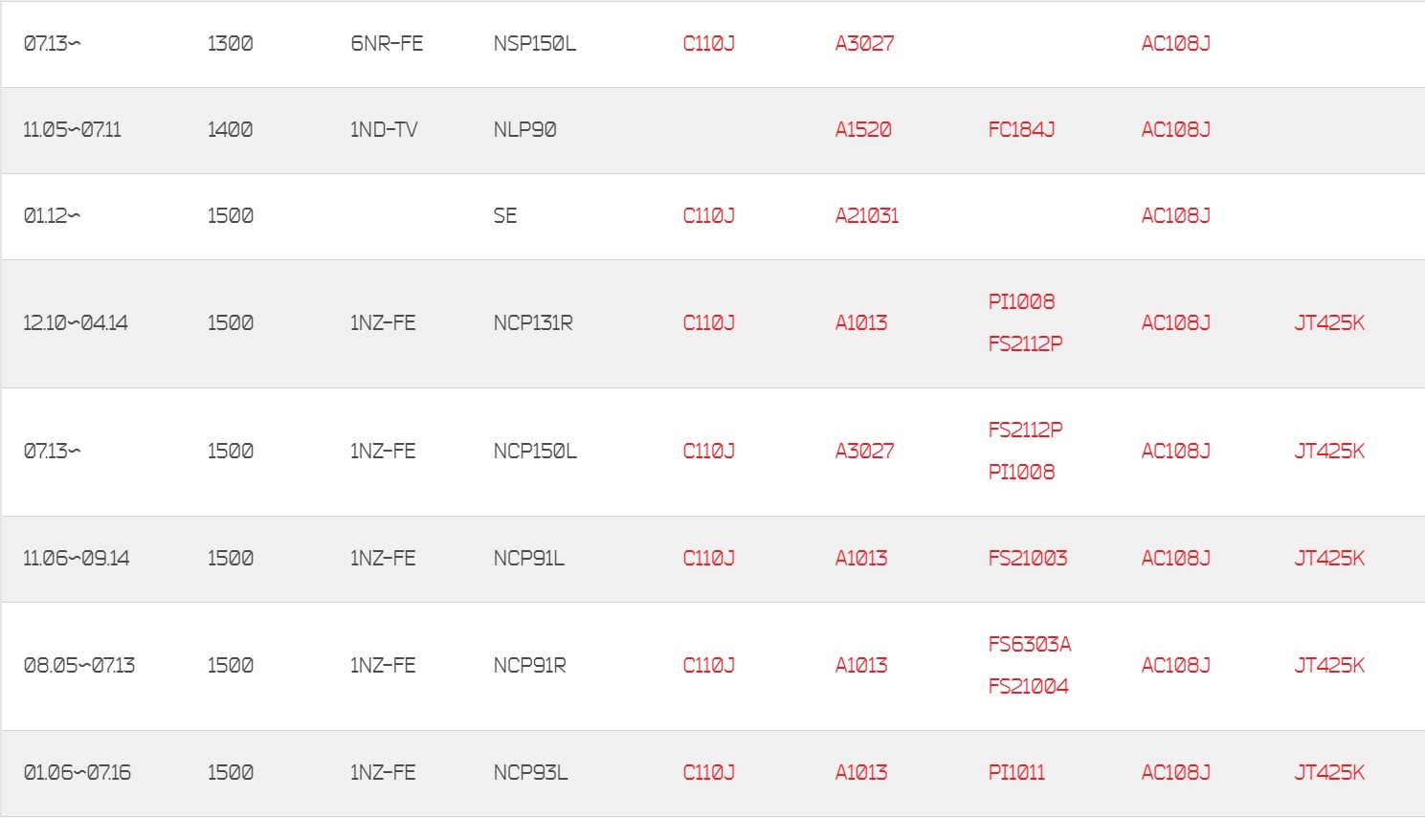Click PI1008 in the NCP131R row
Viewport: 1425px width, 818px height.
click(x=1020, y=301)
